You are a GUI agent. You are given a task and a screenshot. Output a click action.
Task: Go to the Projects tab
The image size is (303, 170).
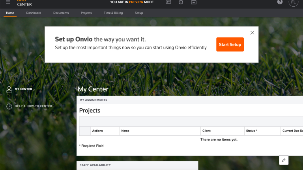[x=86, y=13]
